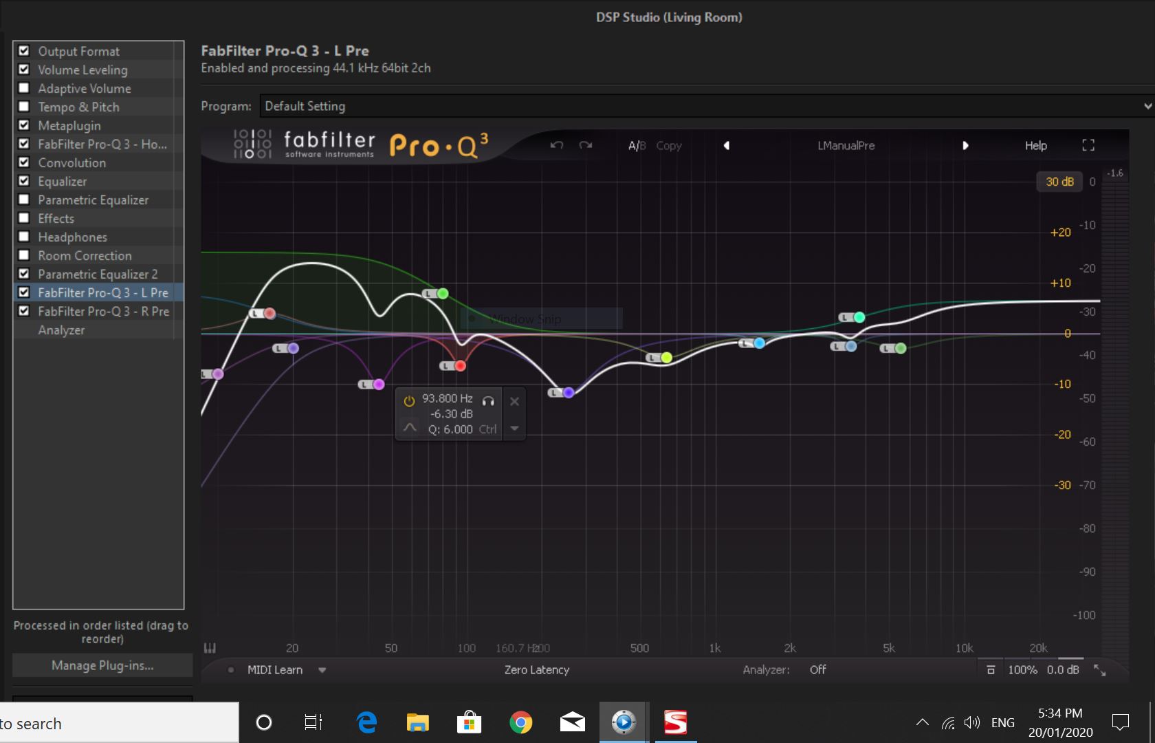This screenshot has width=1155, height=743.
Task: Select the yellow-green band node near 650 Hz
Action: tap(666, 358)
